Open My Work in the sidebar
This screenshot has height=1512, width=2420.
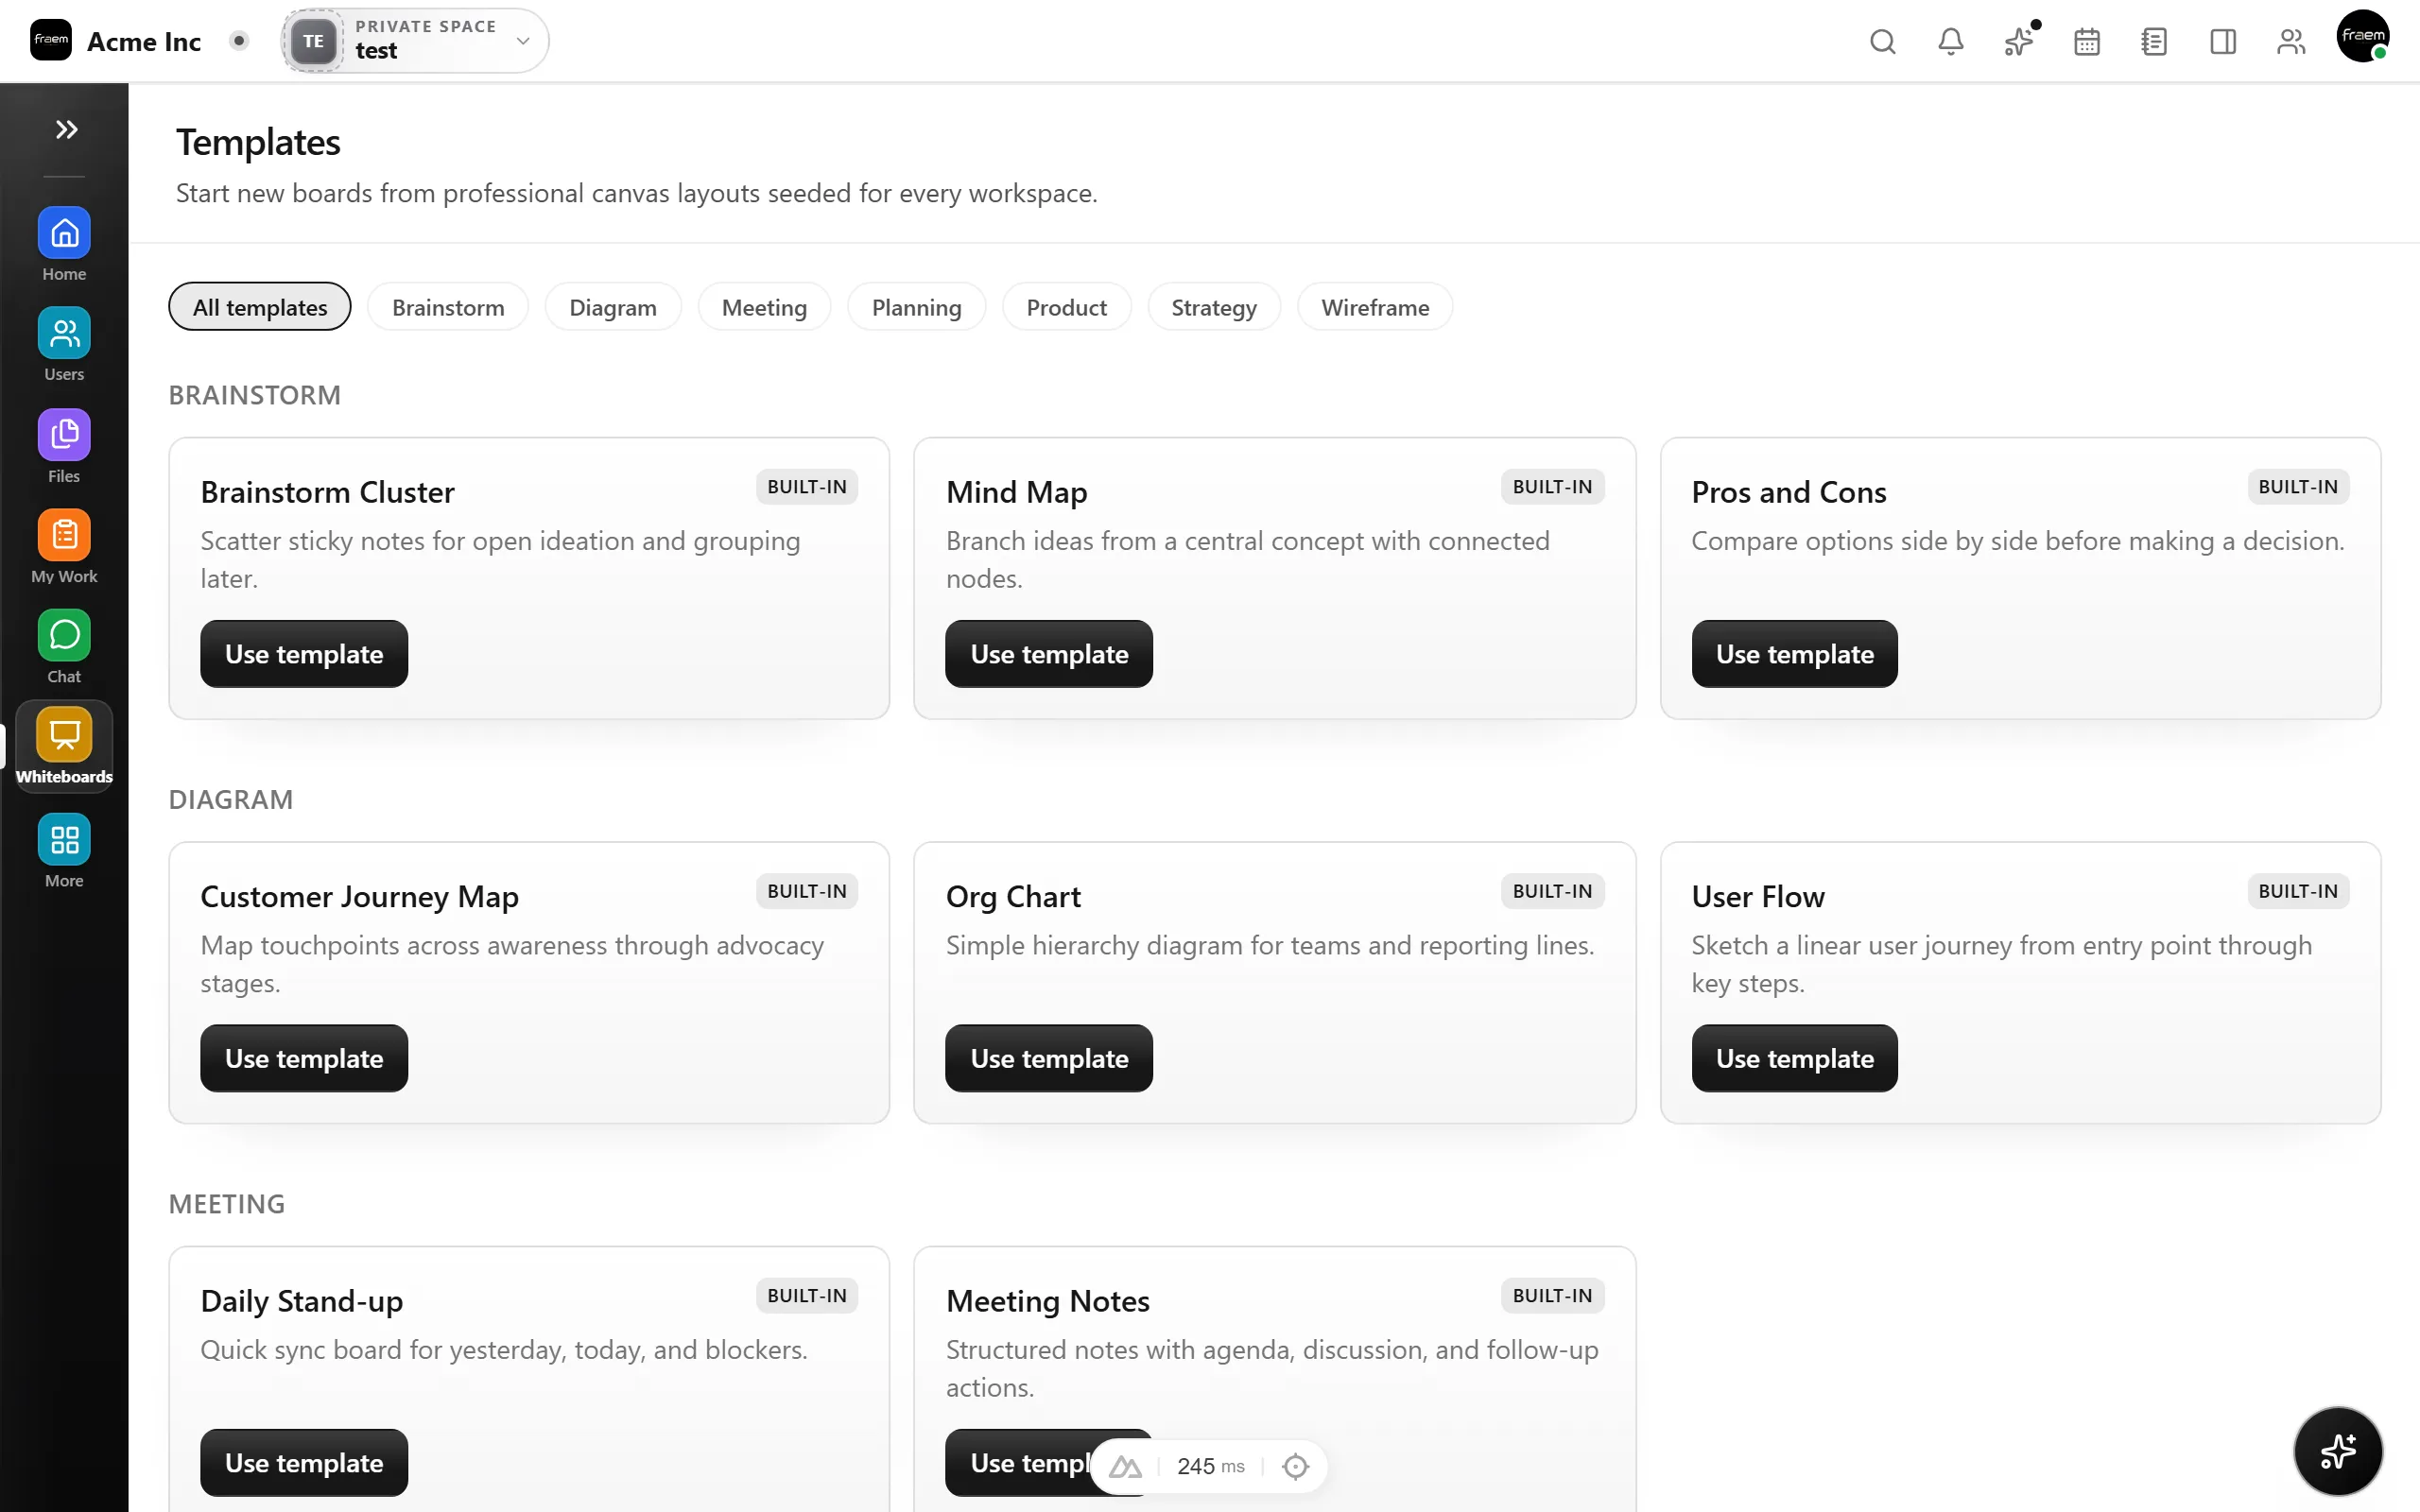click(64, 547)
